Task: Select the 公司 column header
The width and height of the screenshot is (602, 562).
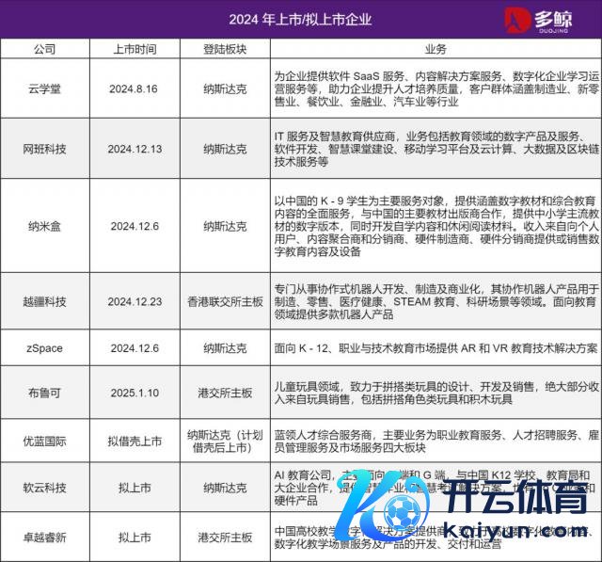Action: pos(44,48)
